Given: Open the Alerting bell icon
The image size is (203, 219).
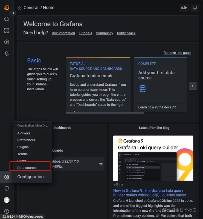Looking at the screenshot, I should click(6, 53).
